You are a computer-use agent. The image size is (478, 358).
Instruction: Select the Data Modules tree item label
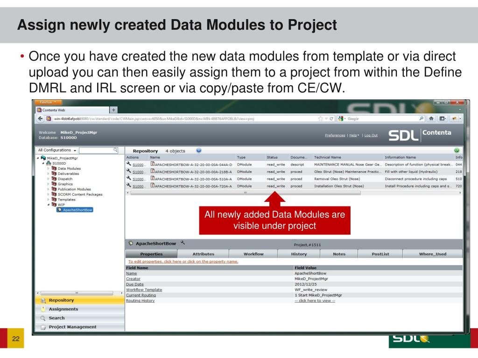point(69,168)
